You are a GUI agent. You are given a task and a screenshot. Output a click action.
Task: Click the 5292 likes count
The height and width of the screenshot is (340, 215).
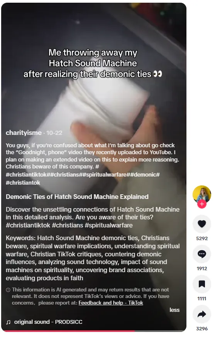tap(202, 238)
